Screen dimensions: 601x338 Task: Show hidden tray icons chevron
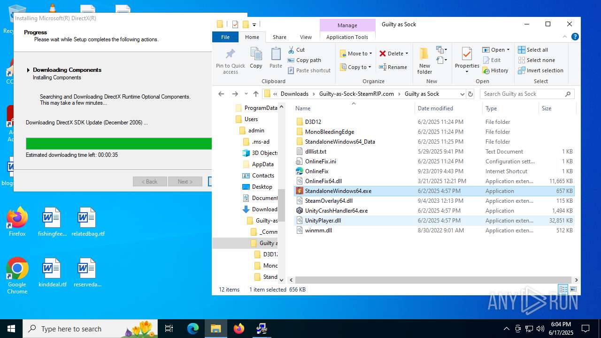tap(506, 329)
